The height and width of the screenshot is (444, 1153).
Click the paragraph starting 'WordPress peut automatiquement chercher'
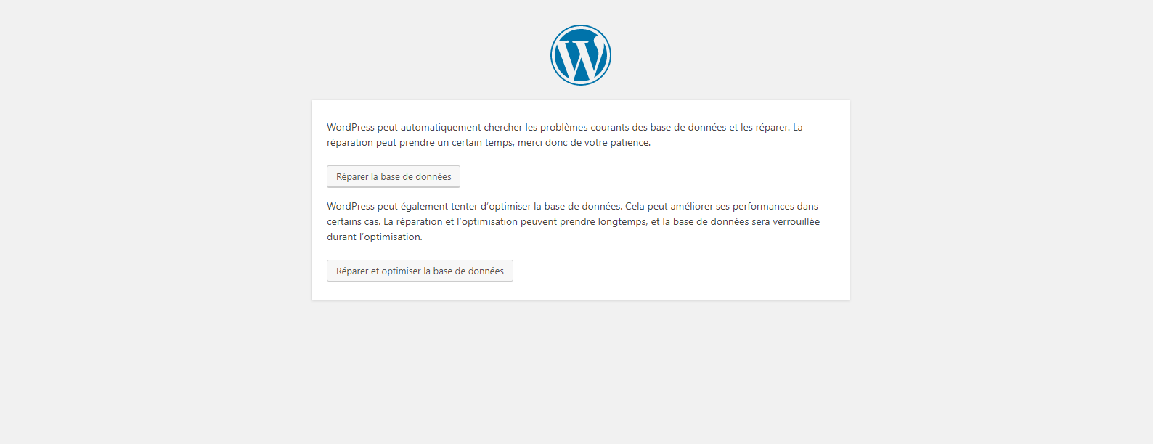pyautogui.click(x=565, y=135)
